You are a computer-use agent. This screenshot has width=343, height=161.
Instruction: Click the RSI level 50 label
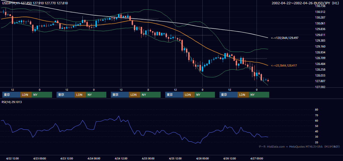(x=316, y=126)
